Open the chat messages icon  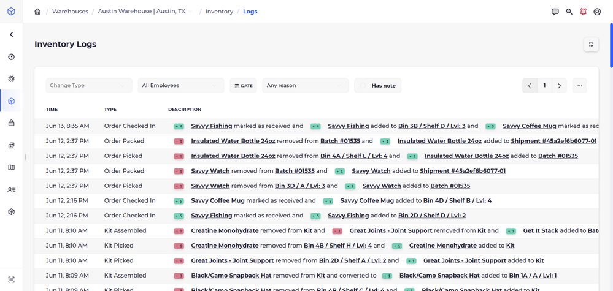[555, 12]
